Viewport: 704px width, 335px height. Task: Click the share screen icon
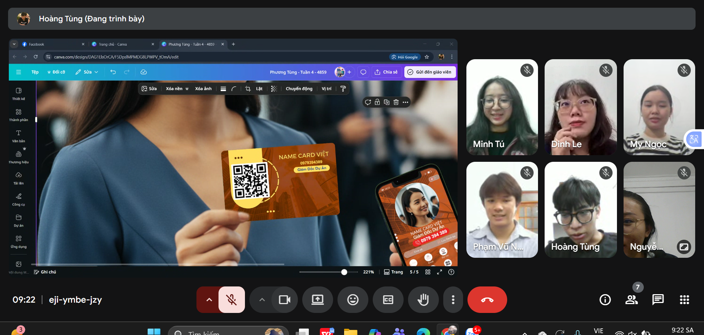pyautogui.click(x=317, y=300)
